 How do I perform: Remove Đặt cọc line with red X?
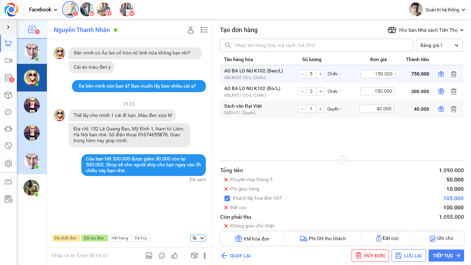(226, 208)
